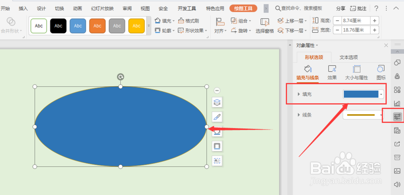Select the 绘图工具 tab
Screen dimensions: 404x195
click(x=243, y=8)
